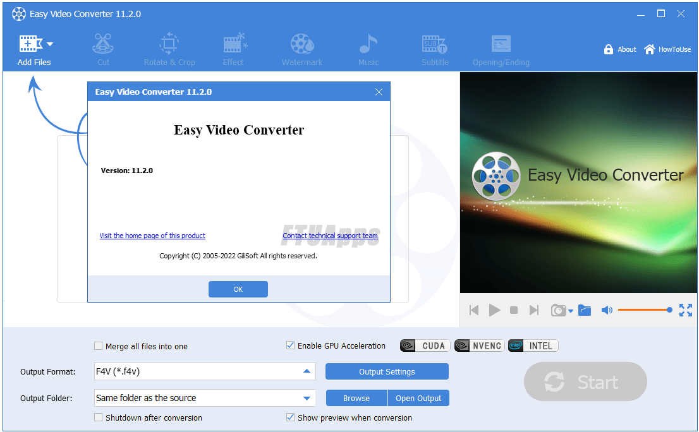Visit the home page of this product
The image size is (699, 432).
coord(152,236)
